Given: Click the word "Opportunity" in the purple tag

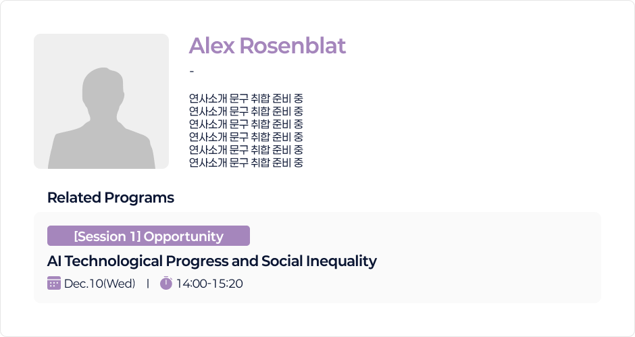Looking at the screenshot, I should pos(184,236).
